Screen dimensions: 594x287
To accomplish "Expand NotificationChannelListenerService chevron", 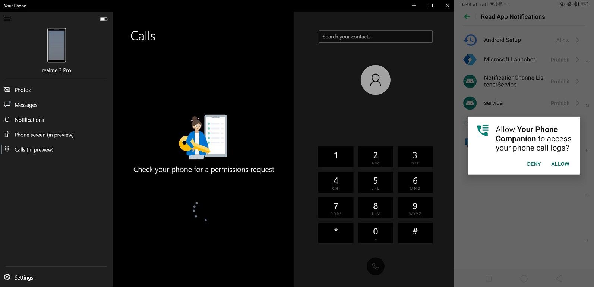I will 577,81.
